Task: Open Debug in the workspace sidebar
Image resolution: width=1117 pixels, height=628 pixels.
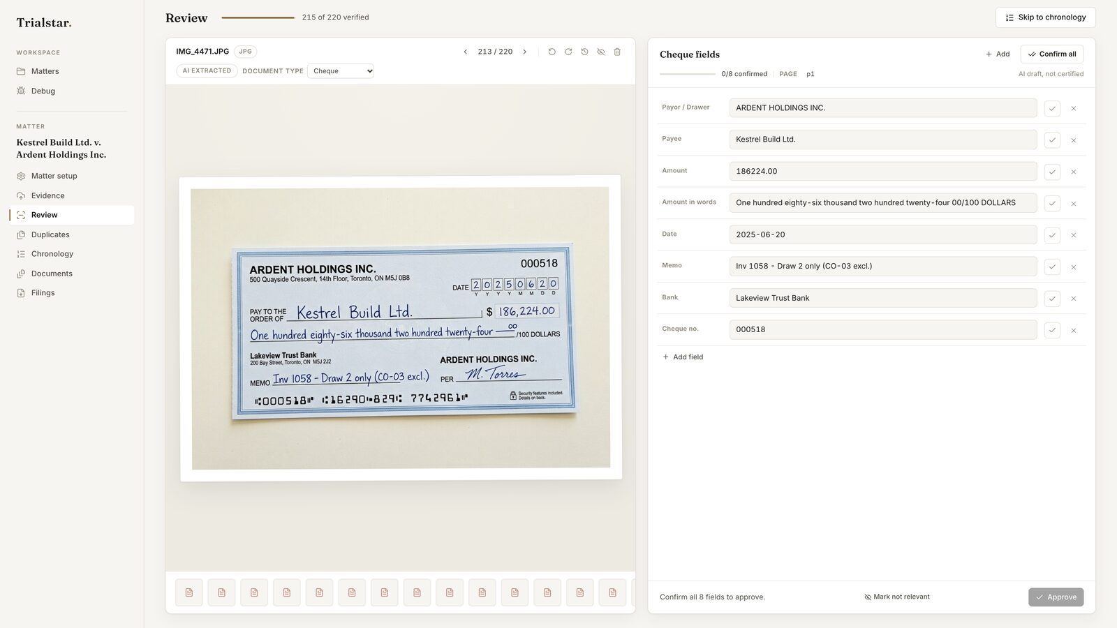Action: [x=72, y=91]
